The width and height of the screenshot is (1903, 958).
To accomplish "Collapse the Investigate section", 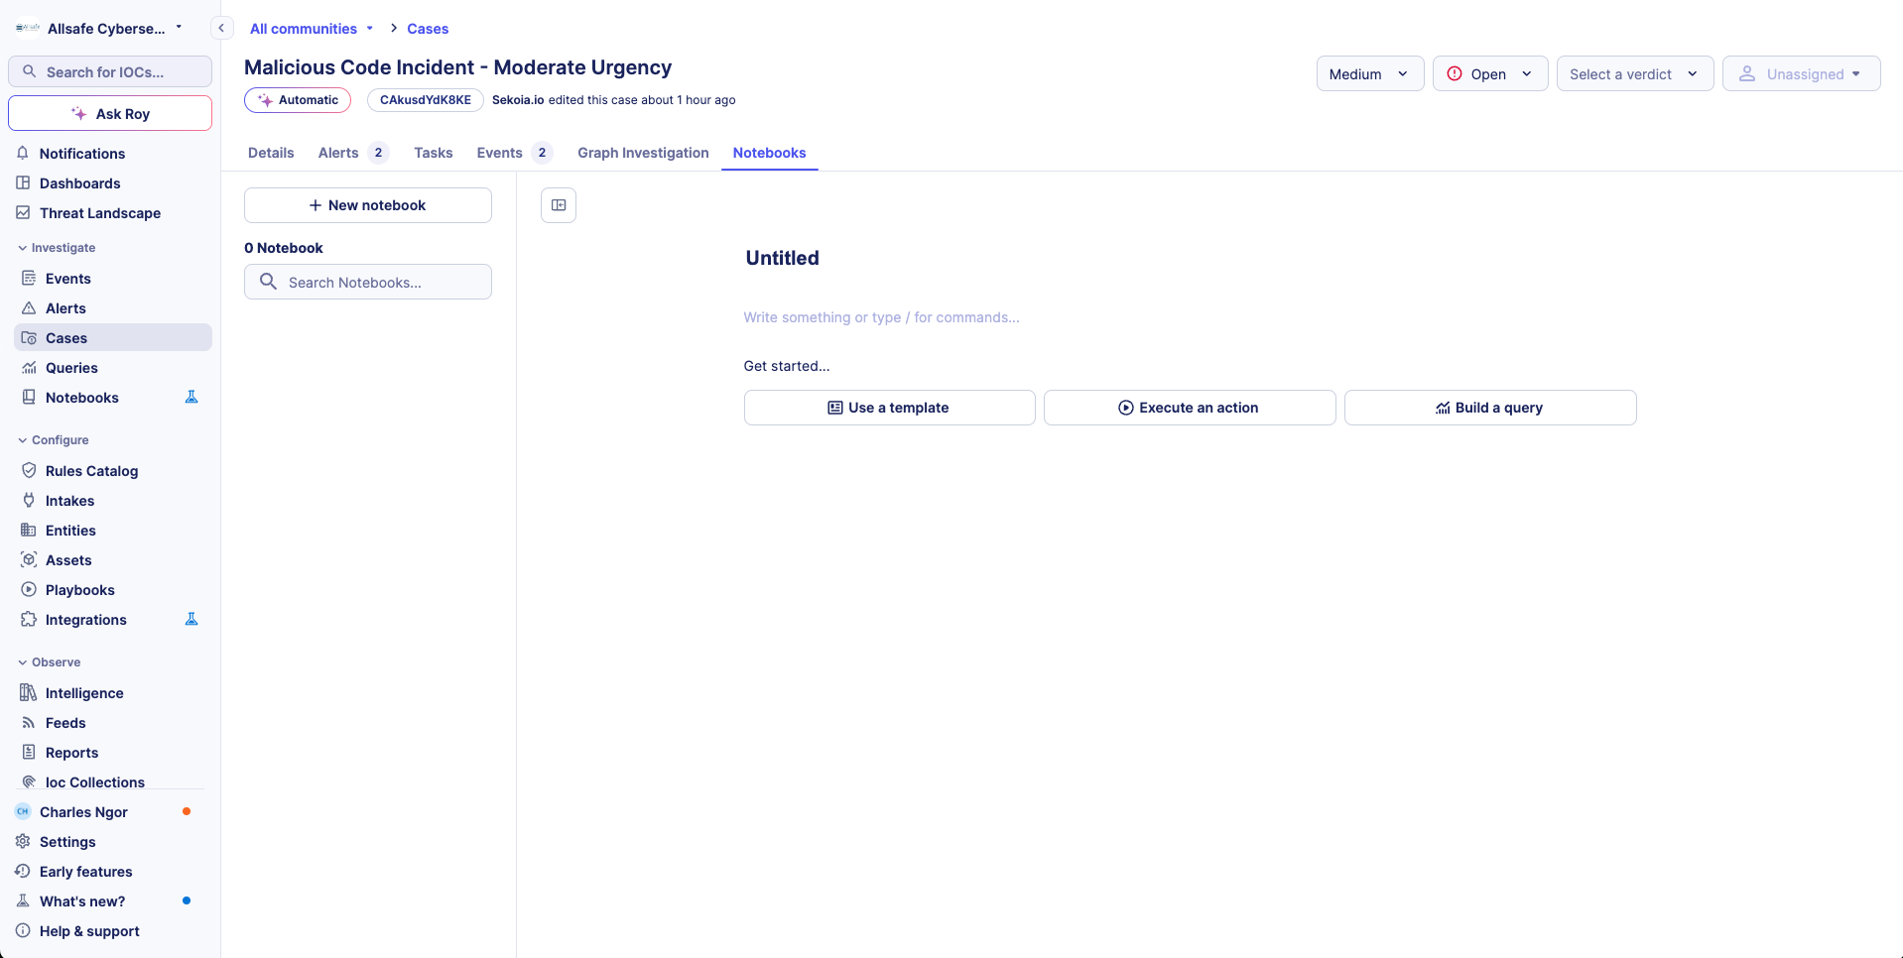I will (23, 248).
